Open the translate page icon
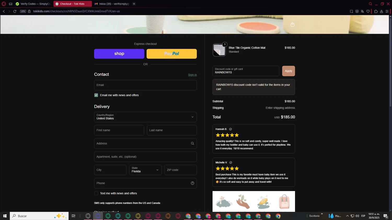Viewport: 392px width, 220px height. (x=362, y=11)
